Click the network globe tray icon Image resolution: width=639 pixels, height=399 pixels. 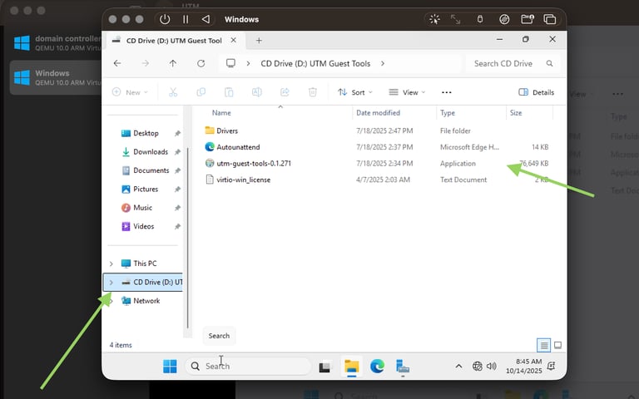click(x=478, y=366)
